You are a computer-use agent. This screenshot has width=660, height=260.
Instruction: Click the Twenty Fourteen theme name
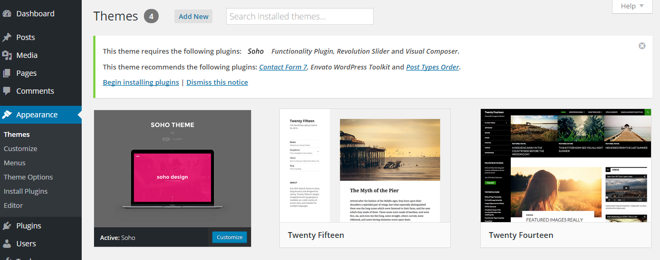pos(521,235)
